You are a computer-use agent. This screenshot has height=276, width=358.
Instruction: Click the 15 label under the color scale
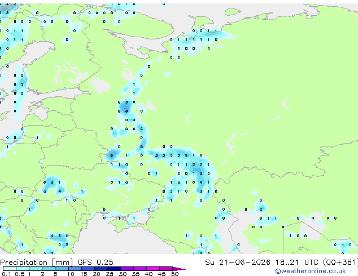(x=84, y=274)
